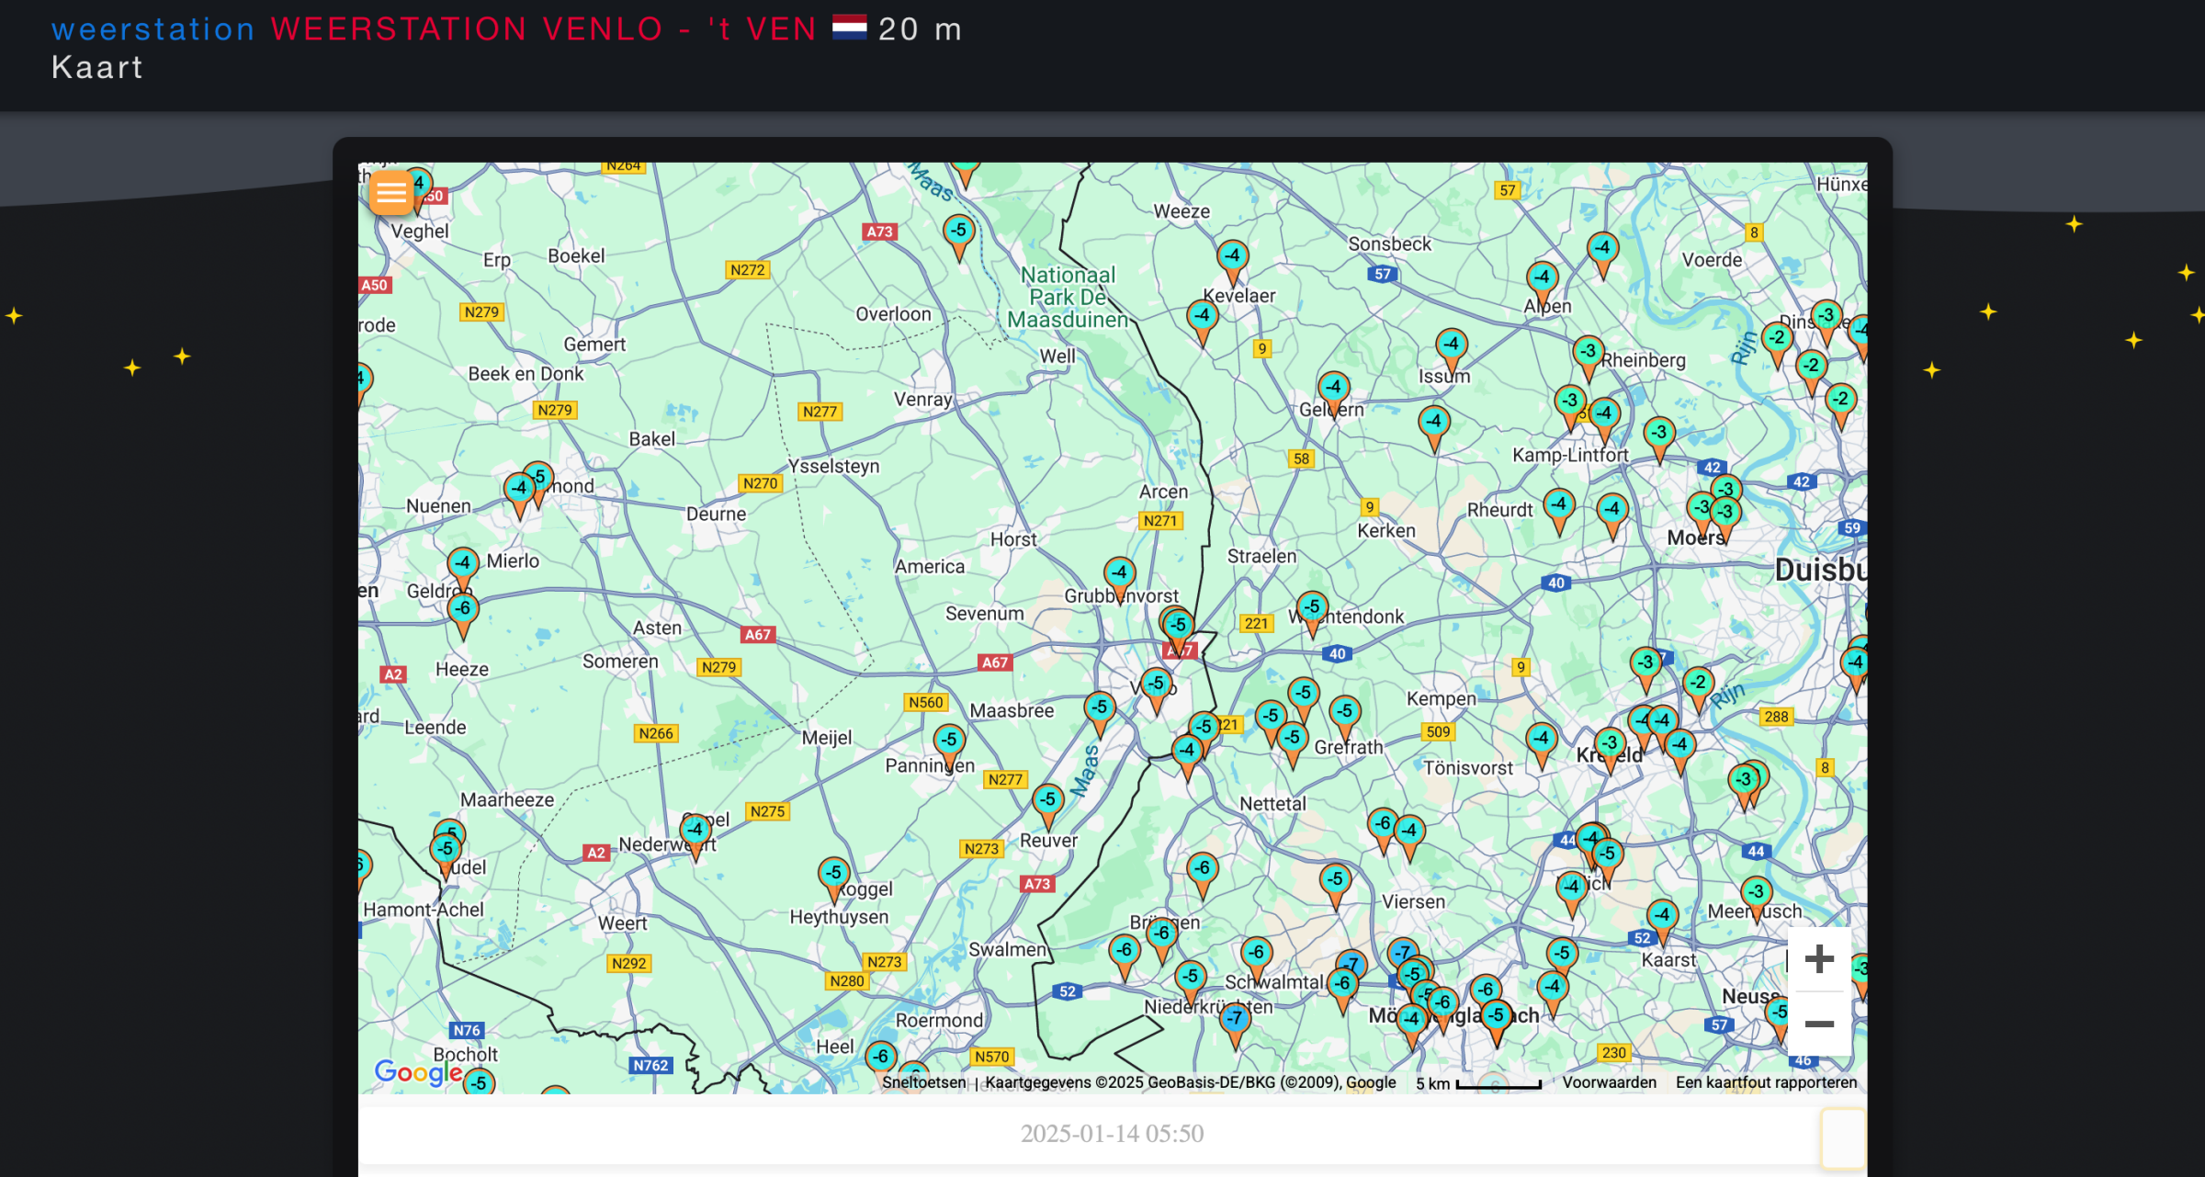Click the -5 marker at Wachtendonk
This screenshot has width=2205, height=1177.
1312,608
